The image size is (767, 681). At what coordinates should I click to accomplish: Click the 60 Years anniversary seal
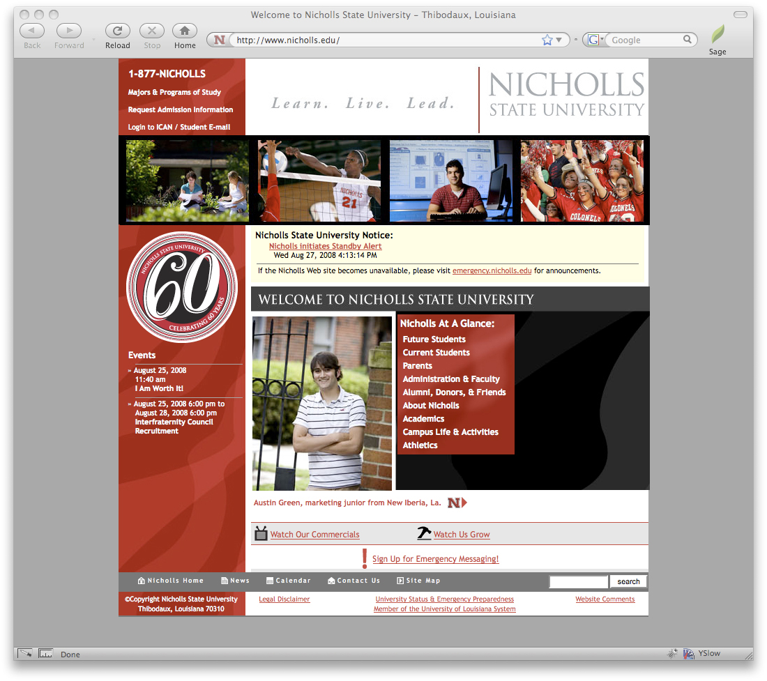point(182,287)
